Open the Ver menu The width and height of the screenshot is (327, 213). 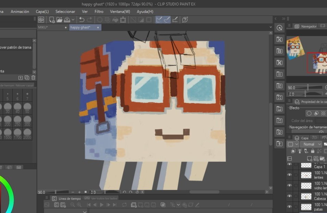click(x=85, y=12)
